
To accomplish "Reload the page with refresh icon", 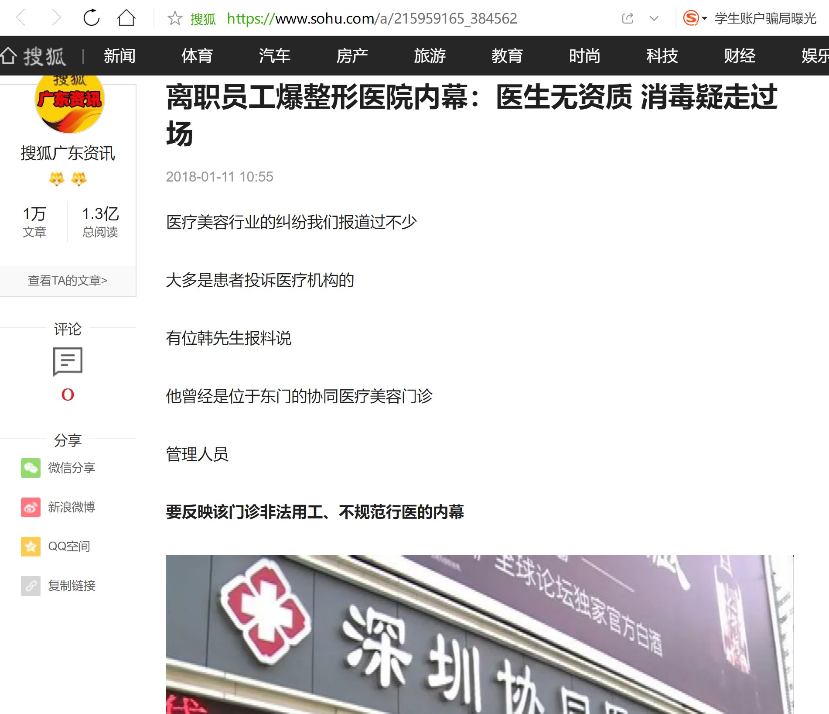I will (x=92, y=18).
